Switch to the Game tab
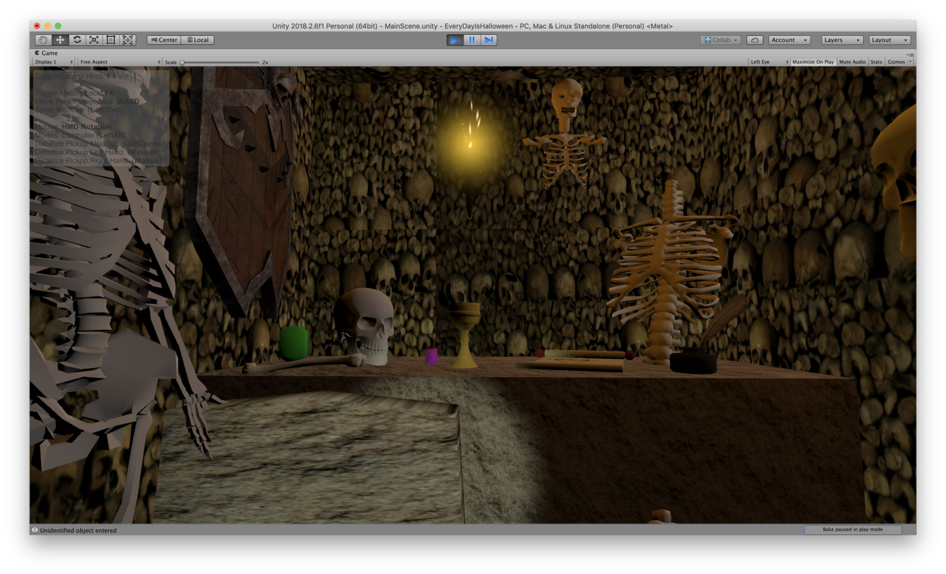The height and width of the screenshot is (574, 946). (46, 53)
